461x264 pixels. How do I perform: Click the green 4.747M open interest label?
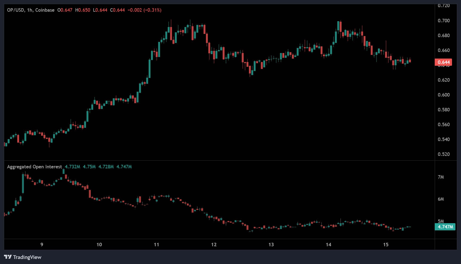(x=445, y=227)
